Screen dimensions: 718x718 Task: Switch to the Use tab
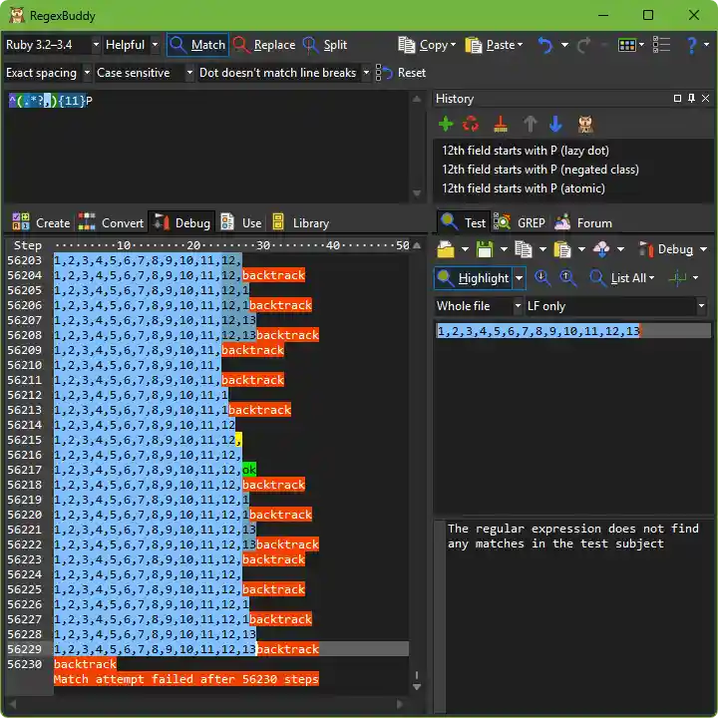pos(241,223)
